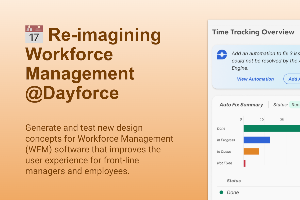Click the July 17 calendar icon

[x=34, y=34]
